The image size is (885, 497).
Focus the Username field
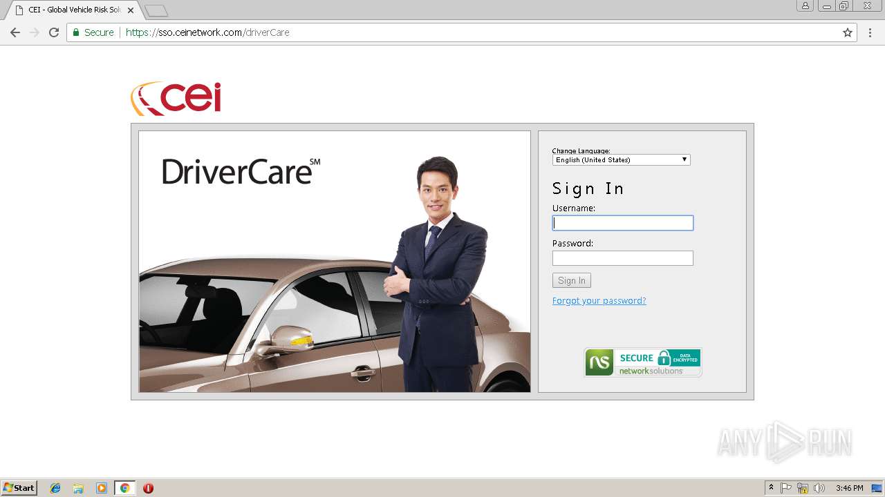622,223
